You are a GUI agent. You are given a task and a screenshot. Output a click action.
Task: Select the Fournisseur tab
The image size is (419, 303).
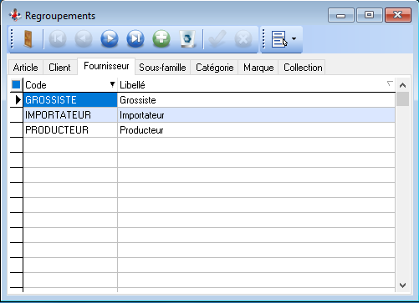pos(106,66)
